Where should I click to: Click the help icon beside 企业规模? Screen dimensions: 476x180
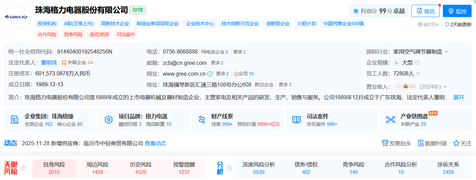click(x=417, y=63)
